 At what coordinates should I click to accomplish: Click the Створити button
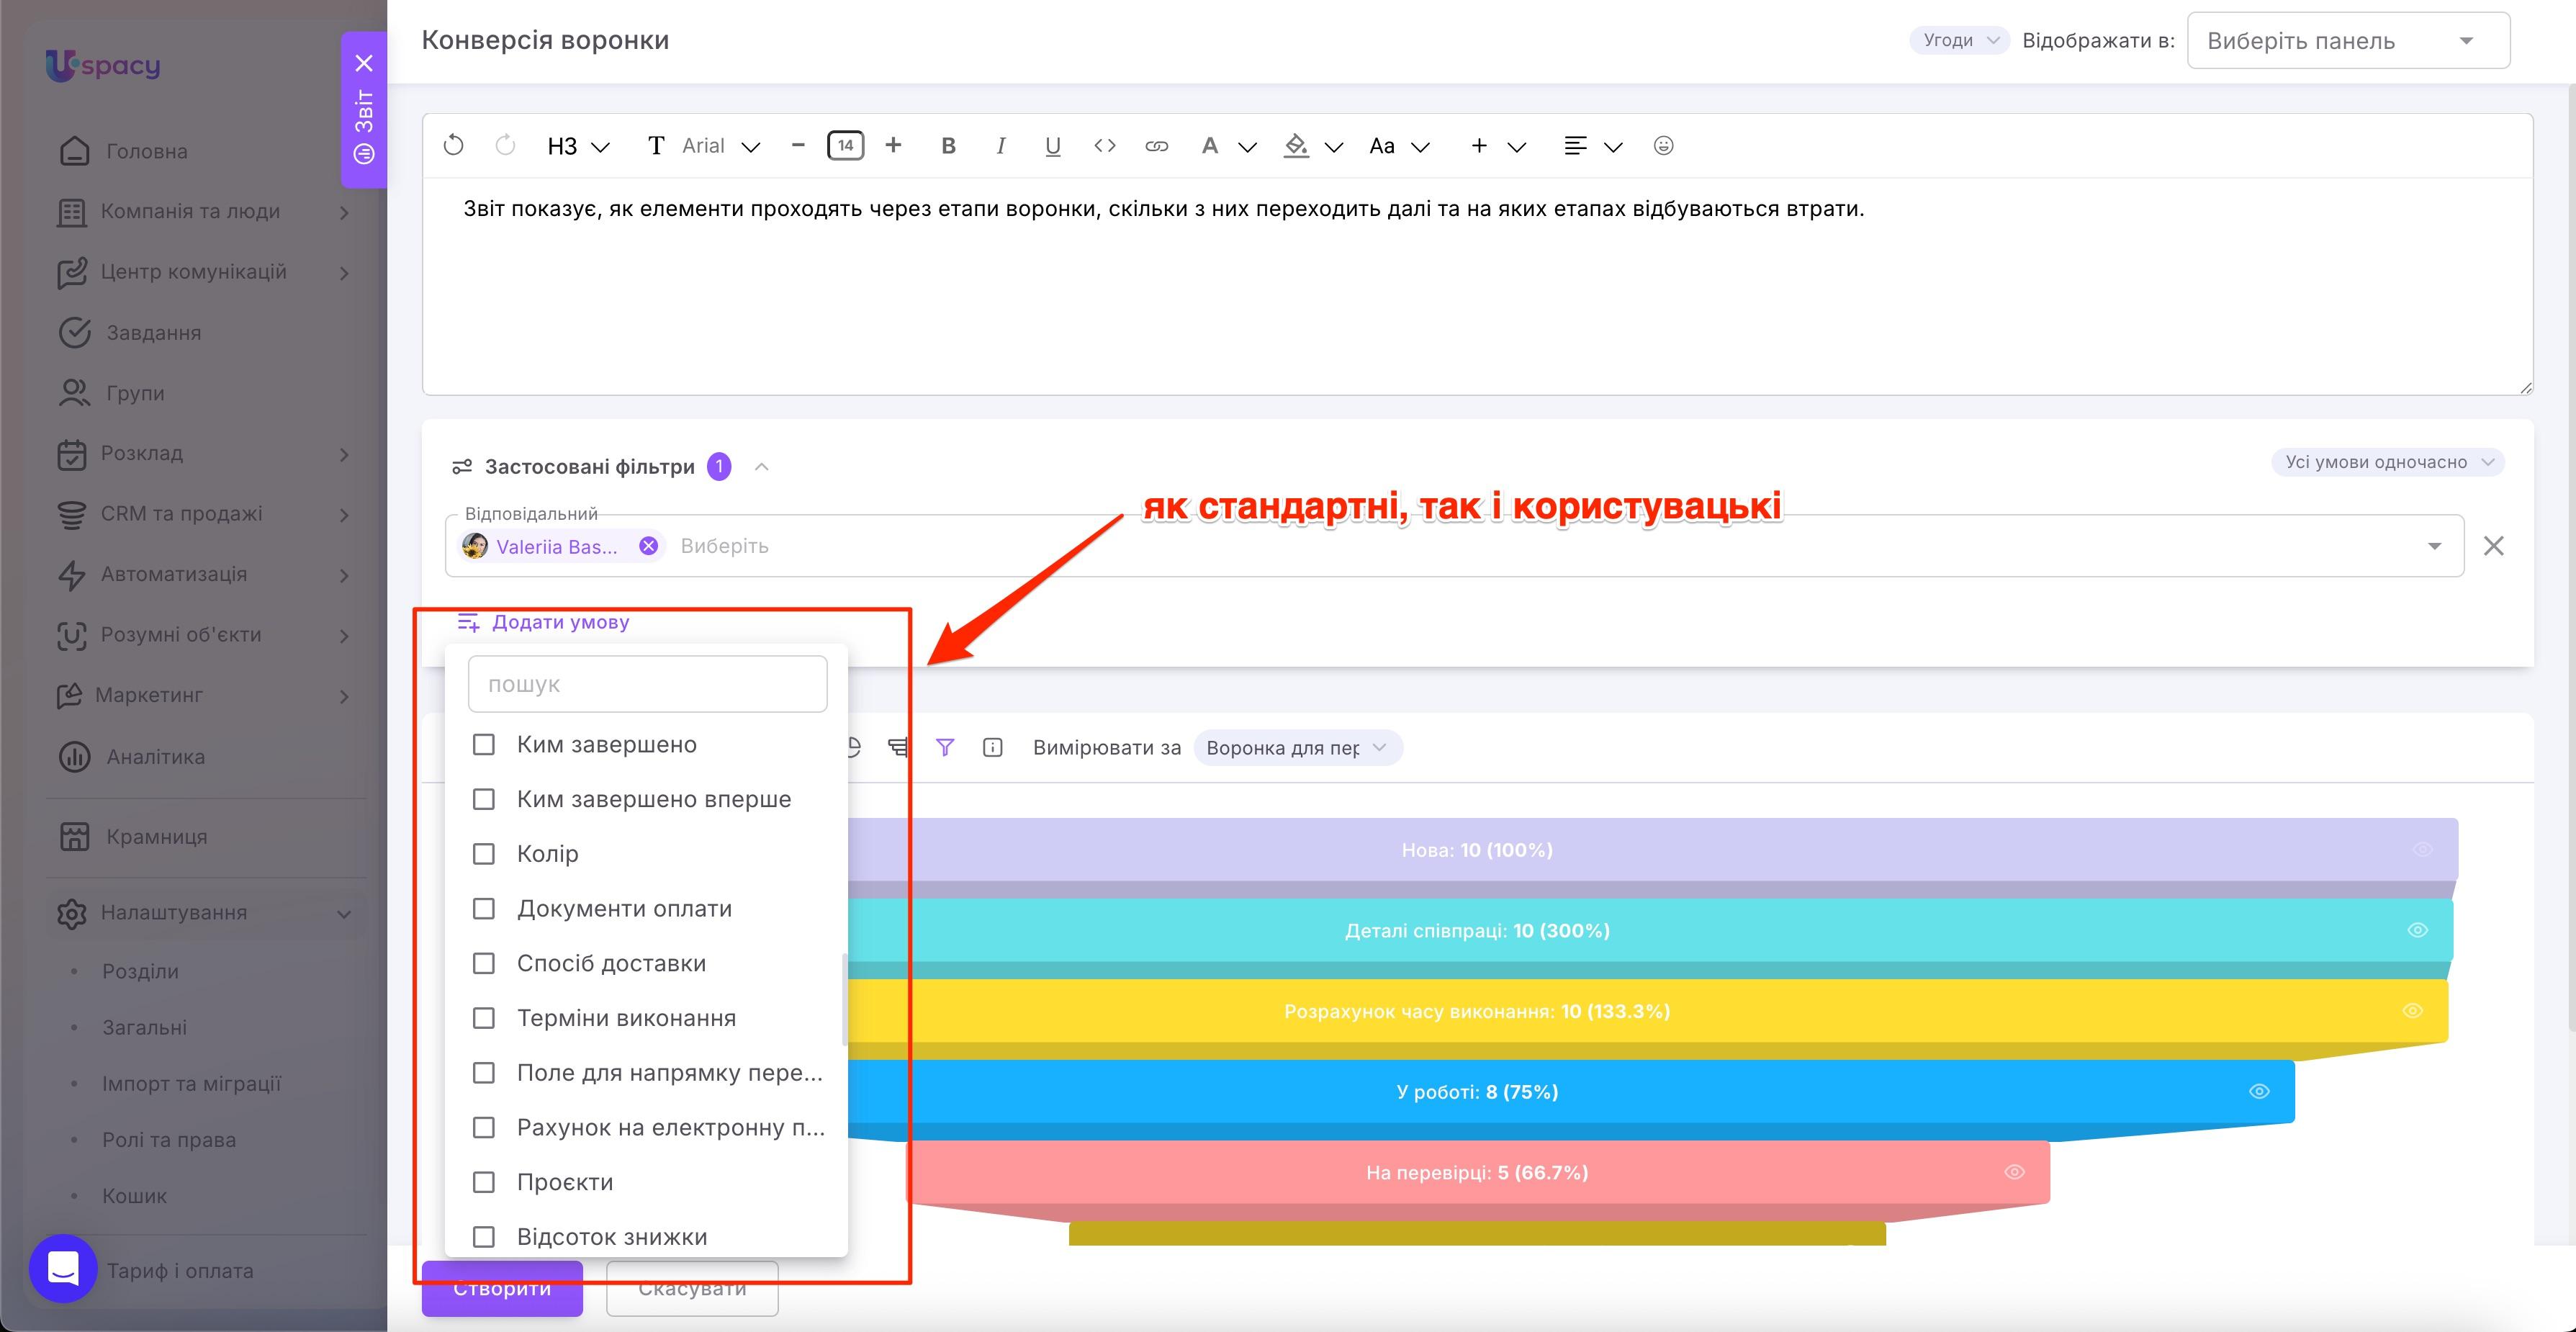pos(502,1288)
